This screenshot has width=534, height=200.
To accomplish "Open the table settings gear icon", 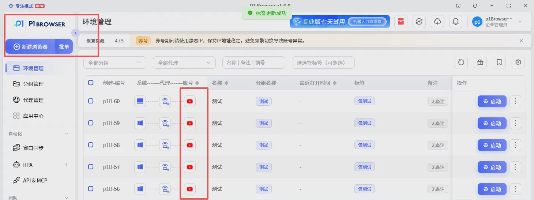I will coord(518,63).
